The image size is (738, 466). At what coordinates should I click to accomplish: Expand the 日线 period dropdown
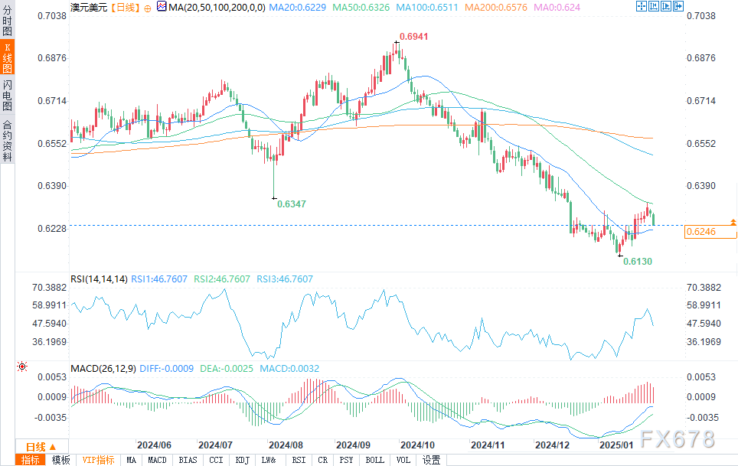click(41, 447)
